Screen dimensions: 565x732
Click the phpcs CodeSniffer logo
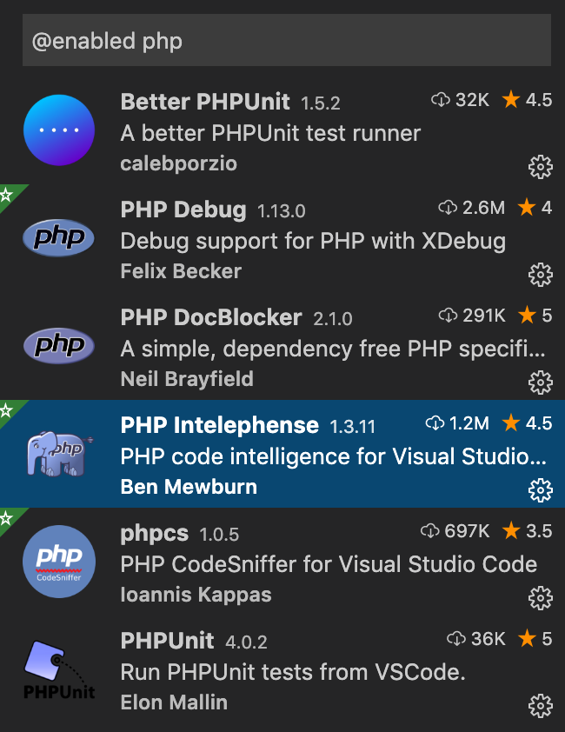click(58, 561)
